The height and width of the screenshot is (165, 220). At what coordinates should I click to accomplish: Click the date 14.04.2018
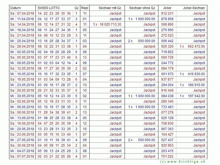tap(25, 24)
